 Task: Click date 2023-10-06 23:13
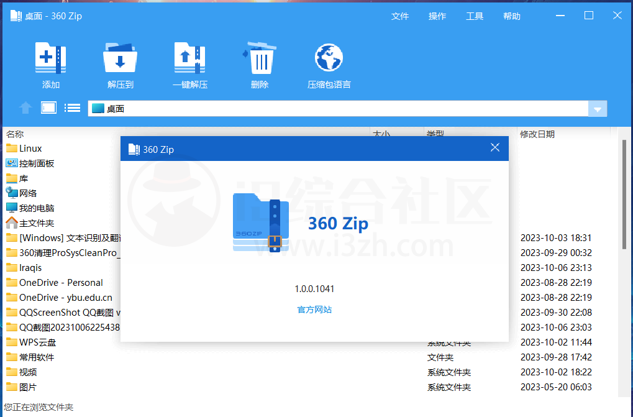[x=556, y=268]
